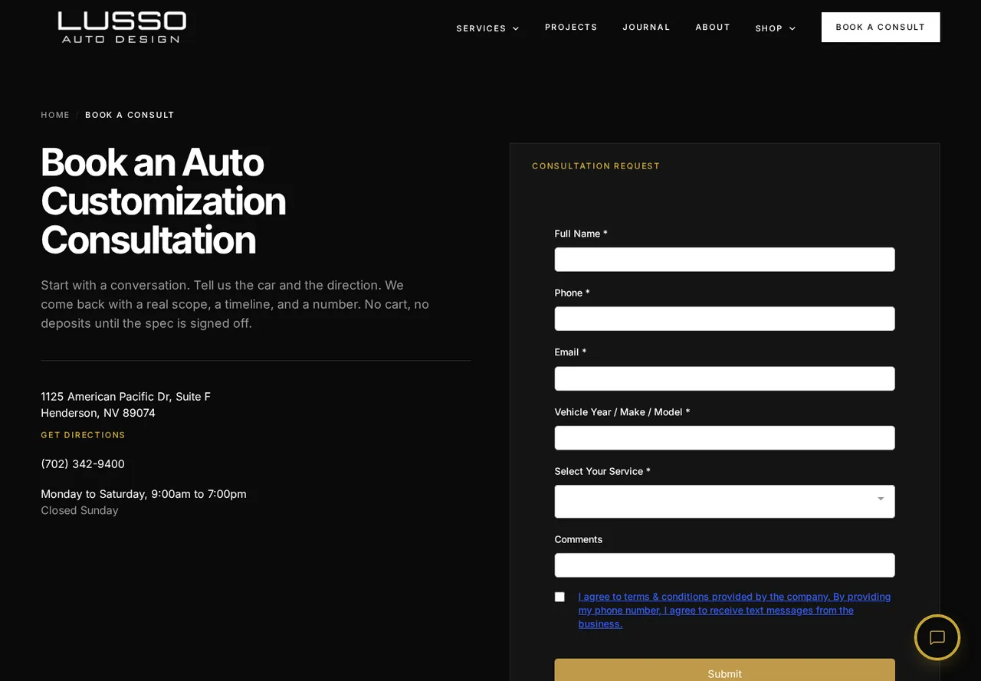981x681 pixels.
Task: Select the Email input field
Action: (724, 378)
